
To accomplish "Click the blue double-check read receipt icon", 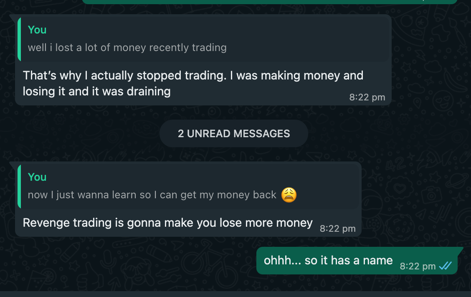I will [x=445, y=266].
